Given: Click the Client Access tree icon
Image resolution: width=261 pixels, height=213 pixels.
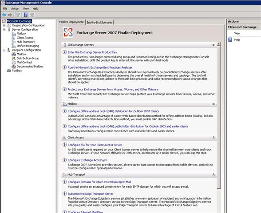Looking at the screenshot, I should click(13, 38).
